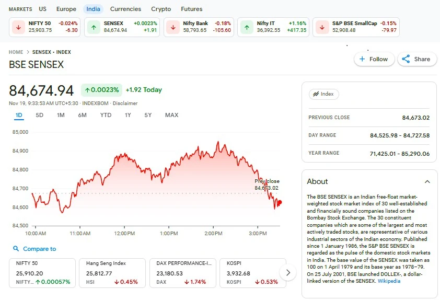This screenshot has height=300, width=440.
Task: Collapse the About section chevron
Action: (427, 181)
